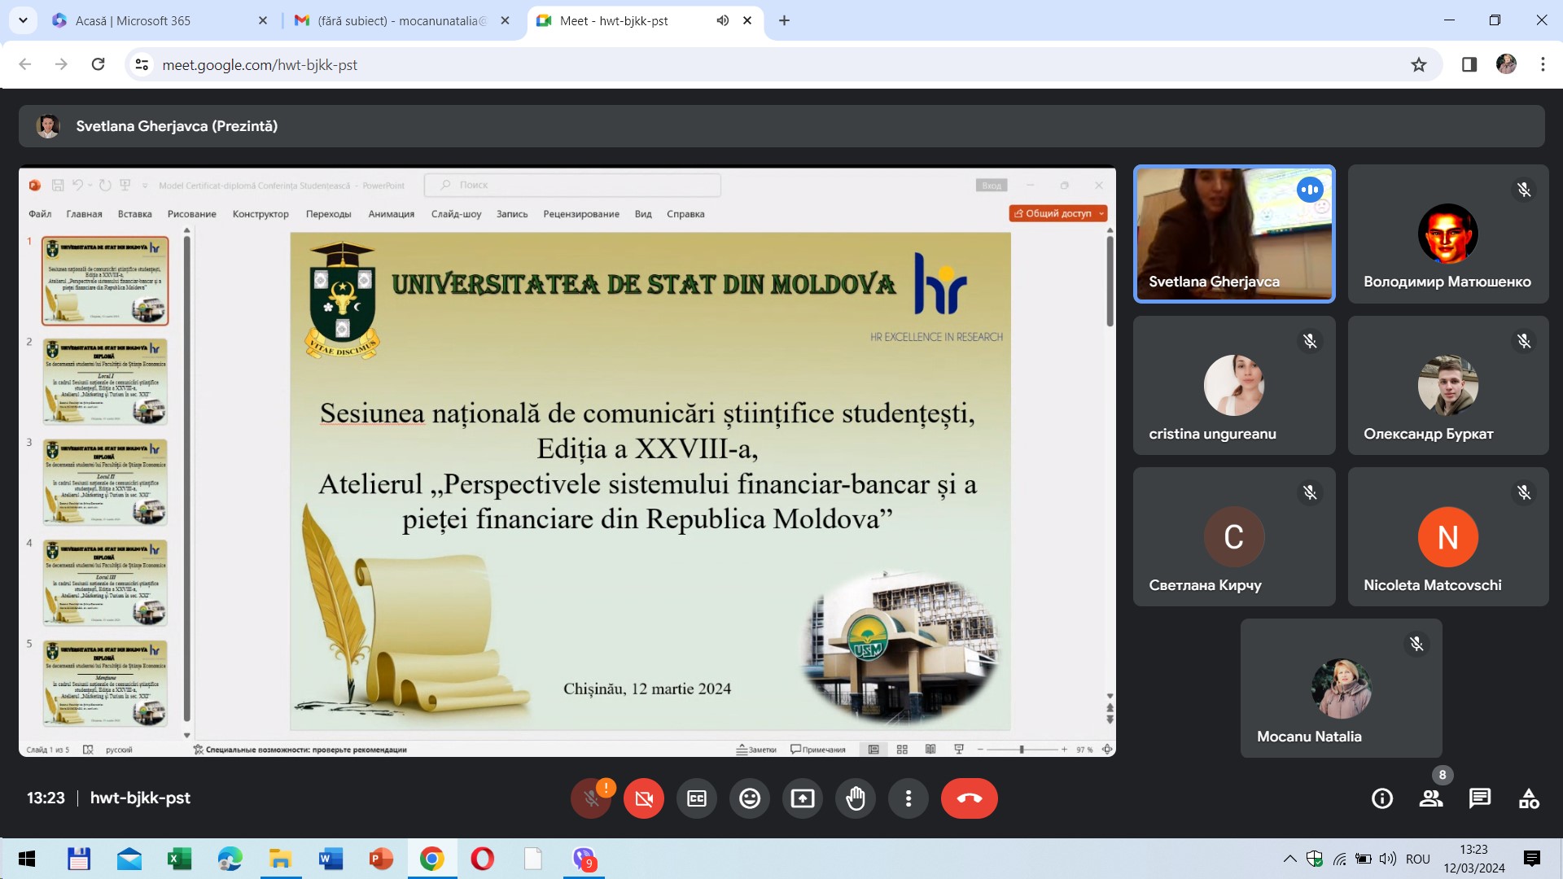Click Светлана Кирчу participant tile
Image resolution: width=1563 pixels, height=879 pixels.
click(x=1234, y=537)
